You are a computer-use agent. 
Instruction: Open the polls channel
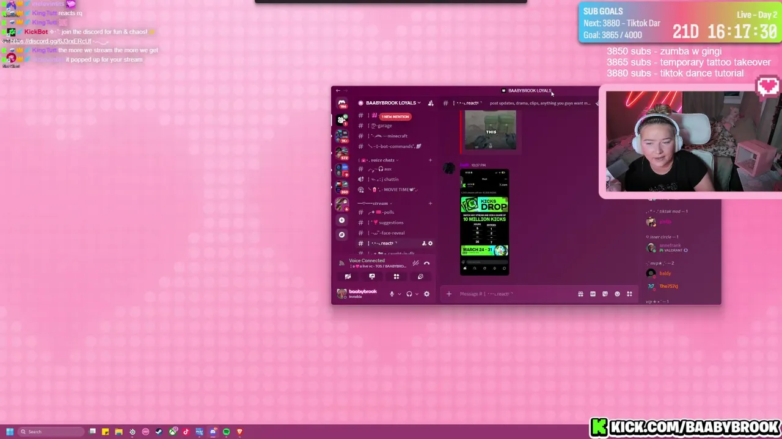pos(394,212)
